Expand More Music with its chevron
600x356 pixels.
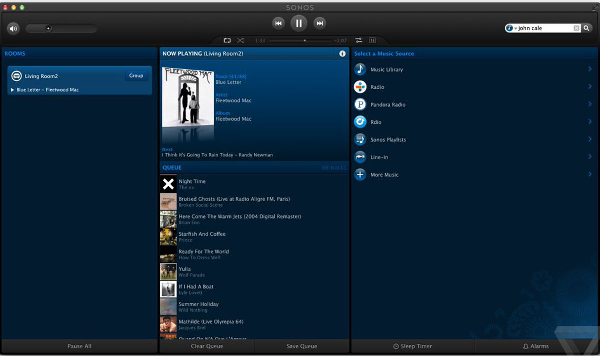tap(590, 174)
